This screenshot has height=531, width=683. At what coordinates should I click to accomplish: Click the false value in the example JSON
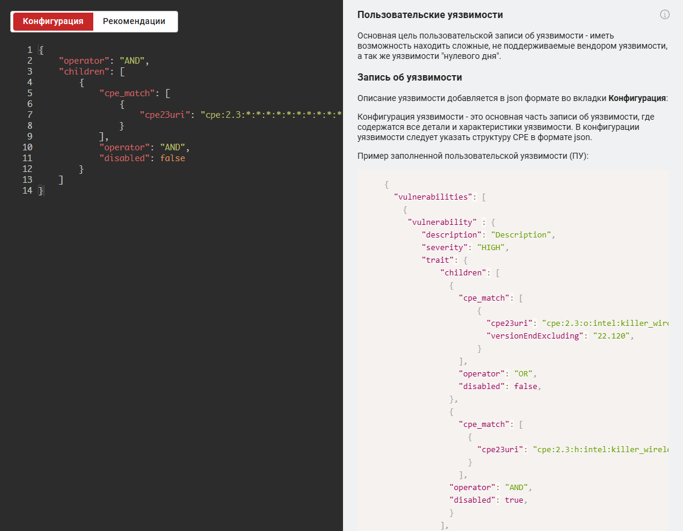pyautogui.click(x=525, y=387)
